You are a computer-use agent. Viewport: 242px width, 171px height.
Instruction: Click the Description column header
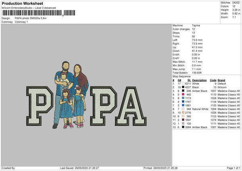pos(199,80)
